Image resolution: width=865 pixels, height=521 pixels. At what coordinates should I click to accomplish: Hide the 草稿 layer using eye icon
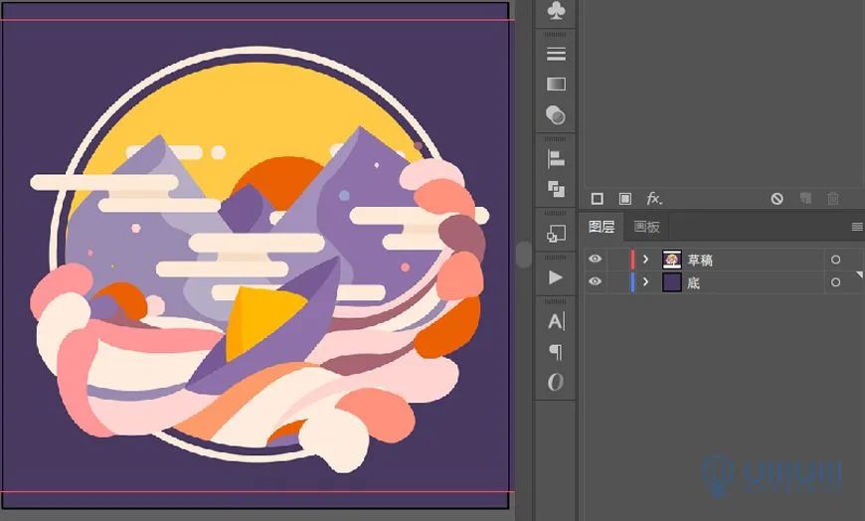pyautogui.click(x=596, y=260)
